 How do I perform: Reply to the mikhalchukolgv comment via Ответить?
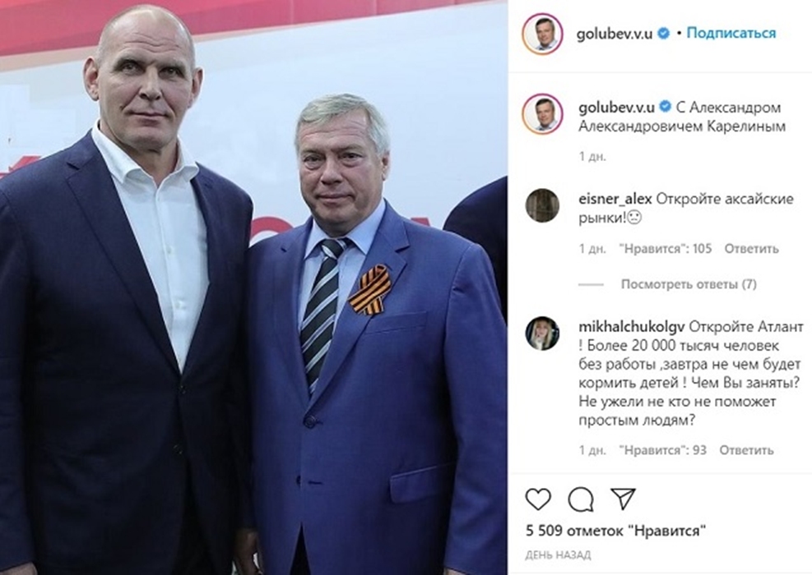[746, 450]
